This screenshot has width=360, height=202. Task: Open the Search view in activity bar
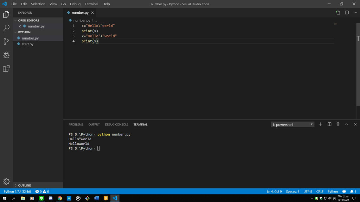pyautogui.click(x=6, y=28)
